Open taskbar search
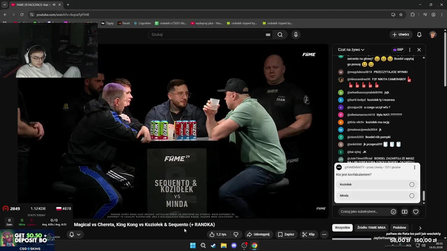The height and width of the screenshot is (251, 447). coord(203,245)
